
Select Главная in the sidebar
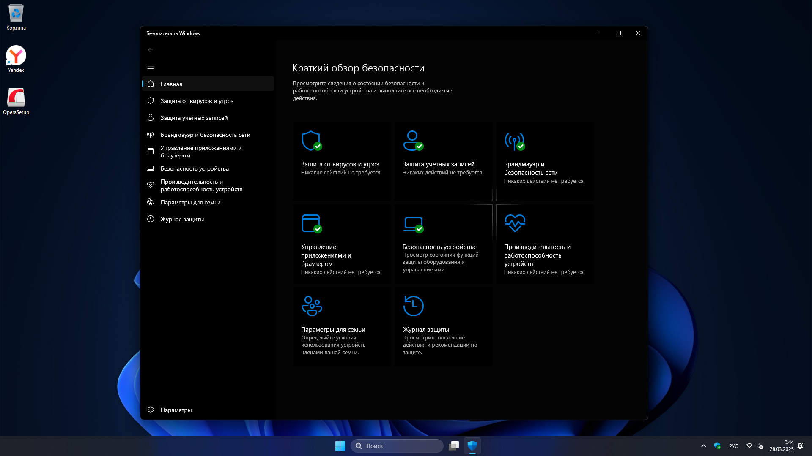[x=171, y=84]
